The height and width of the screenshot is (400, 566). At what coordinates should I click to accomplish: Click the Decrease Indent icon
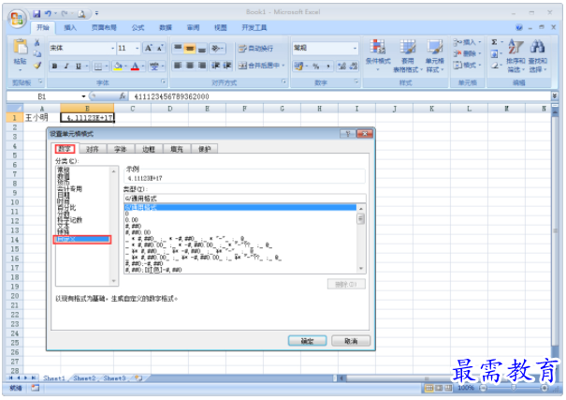point(215,66)
